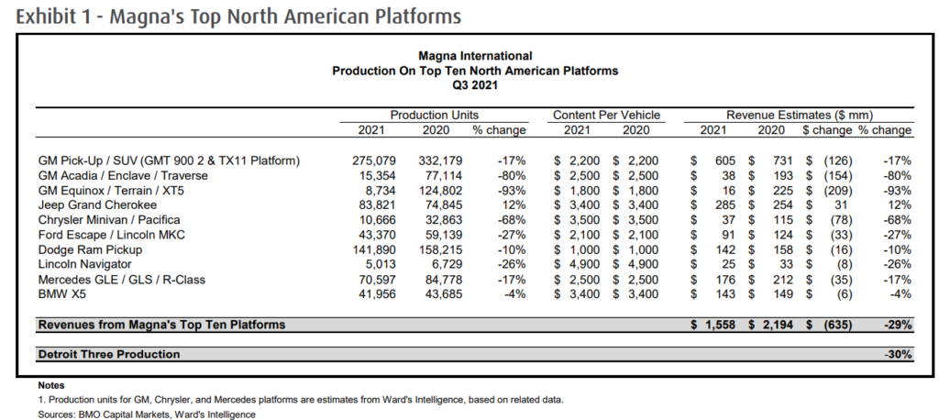Select the 'Content Per Vehicle' column group header
The width and height of the screenshot is (939, 420).
click(606, 115)
